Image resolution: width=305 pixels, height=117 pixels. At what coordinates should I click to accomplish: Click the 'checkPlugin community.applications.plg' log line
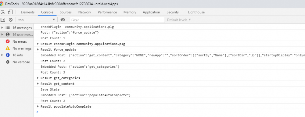pyautogui.click(x=169, y=27)
